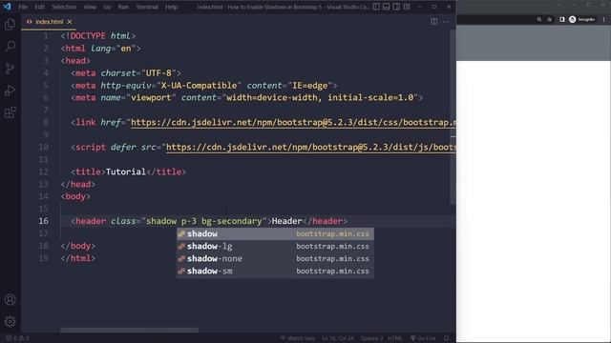Split the editor to the right
The height and width of the screenshot is (343, 611).
coord(433,22)
